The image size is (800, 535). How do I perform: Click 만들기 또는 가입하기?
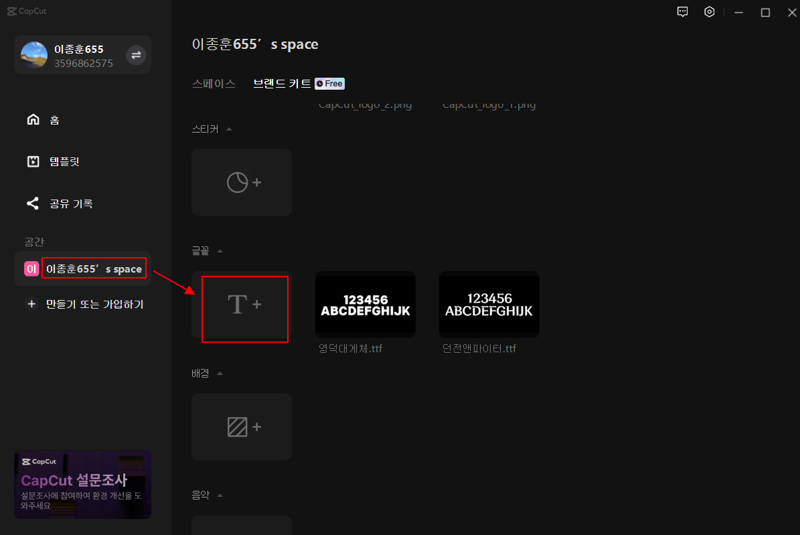click(85, 304)
